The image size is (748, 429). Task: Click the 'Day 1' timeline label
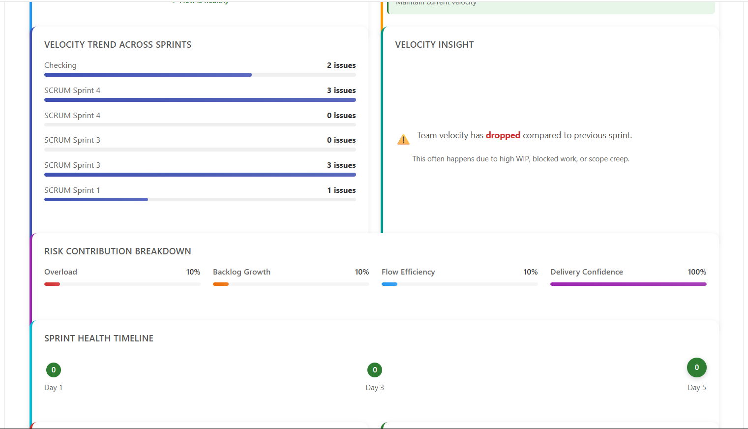click(53, 388)
